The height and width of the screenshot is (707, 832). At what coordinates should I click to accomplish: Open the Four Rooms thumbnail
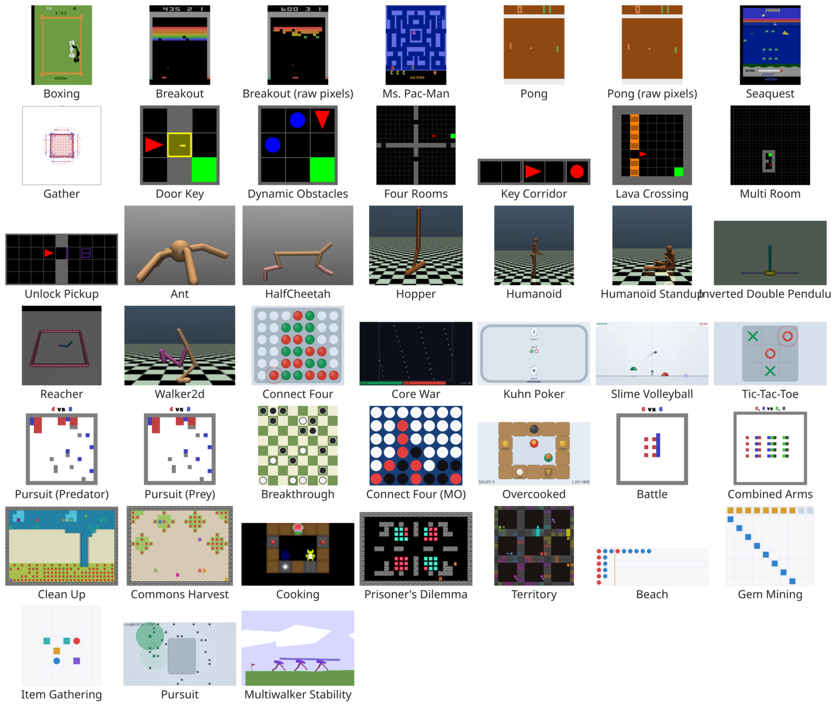(416, 146)
